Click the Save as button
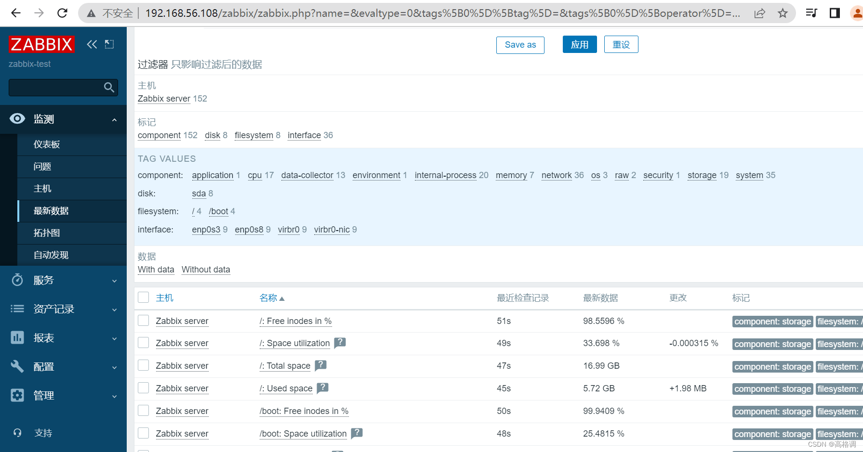Screen dimensions: 863x452 [x=520, y=45]
